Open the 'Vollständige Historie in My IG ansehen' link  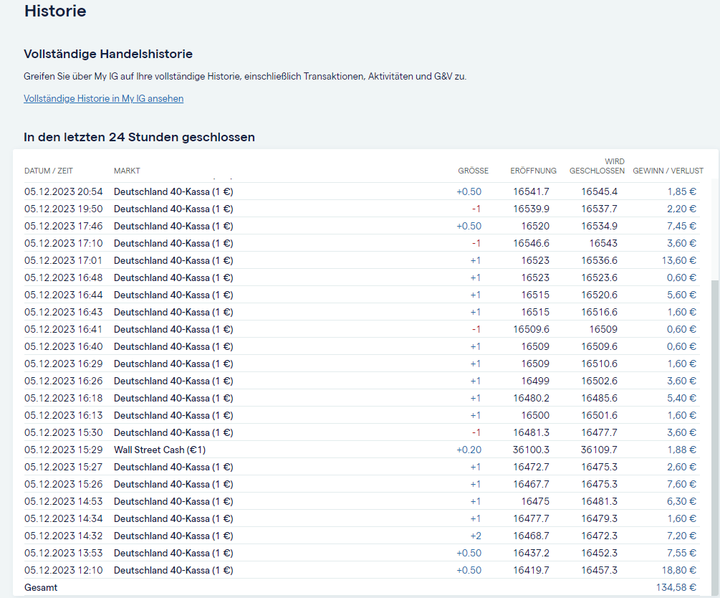coord(103,99)
